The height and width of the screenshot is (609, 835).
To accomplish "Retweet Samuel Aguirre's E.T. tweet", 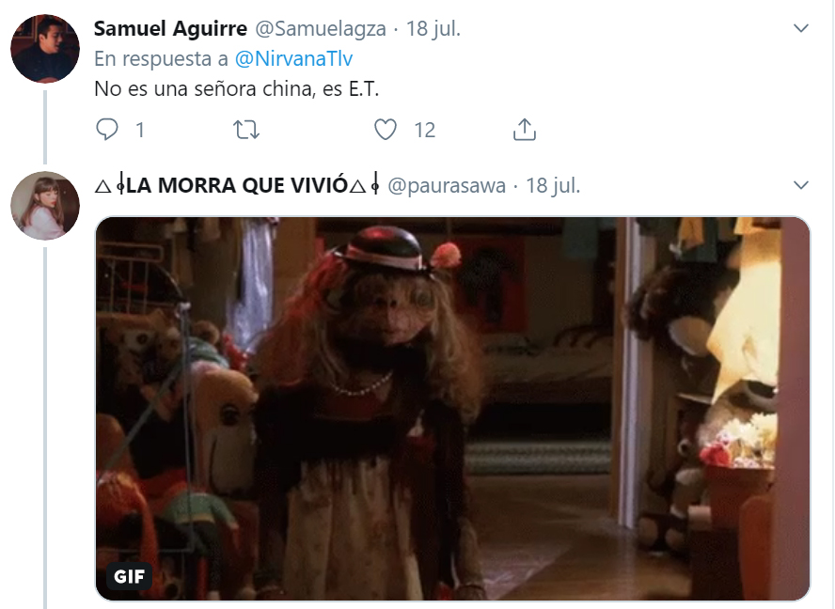I will pyautogui.click(x=246, y=130).
